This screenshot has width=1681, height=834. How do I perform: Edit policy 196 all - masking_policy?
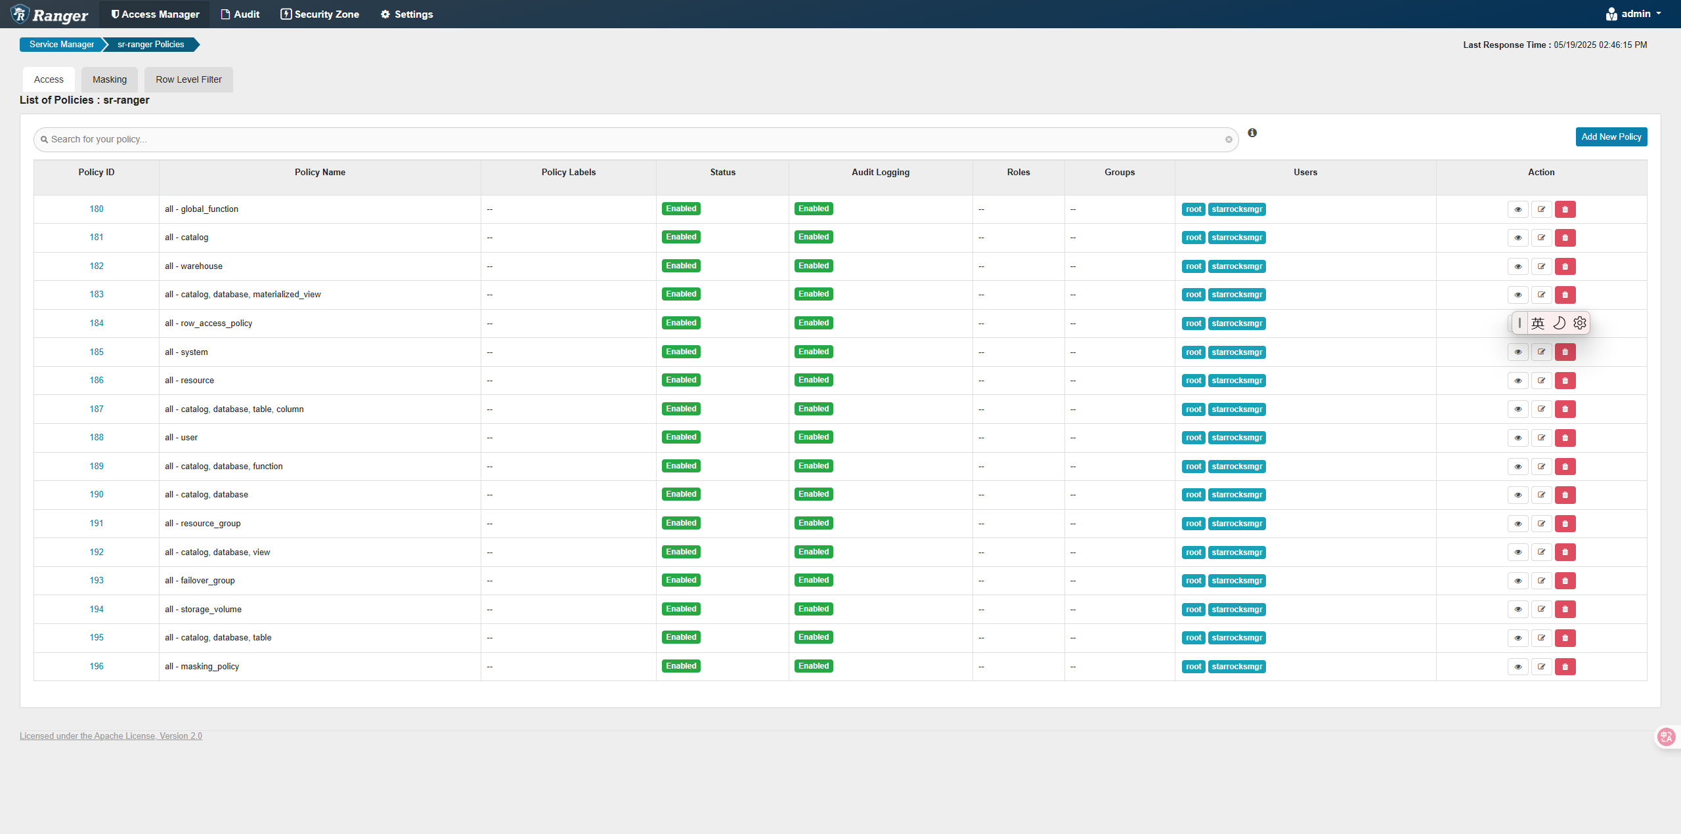(1541, 667)
